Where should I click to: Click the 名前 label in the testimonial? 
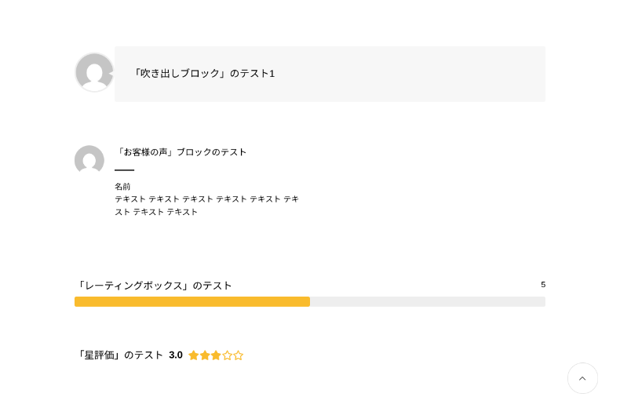coord(122,187)
